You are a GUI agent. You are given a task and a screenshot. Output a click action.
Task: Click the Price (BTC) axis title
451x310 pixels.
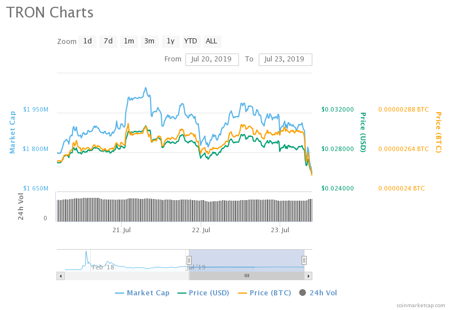coord(439,132)
